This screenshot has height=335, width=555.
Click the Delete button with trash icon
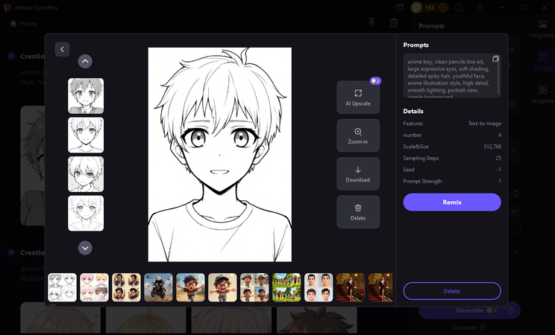coord(358,212)
